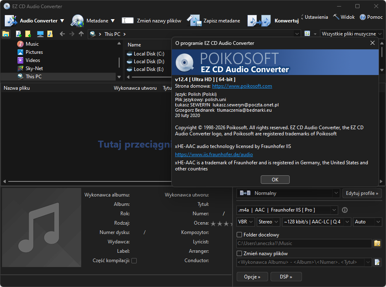Screen dimensions: 386x287
Task: Select Local Disk (D:) in file list
Action: point(149,62)
